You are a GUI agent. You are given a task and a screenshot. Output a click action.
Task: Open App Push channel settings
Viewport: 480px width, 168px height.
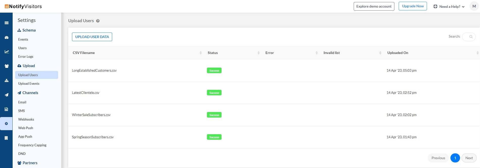coord(25,136)
